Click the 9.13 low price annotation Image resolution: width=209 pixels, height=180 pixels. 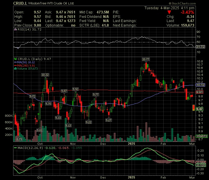pyautogui.click(x=68, y=125)
